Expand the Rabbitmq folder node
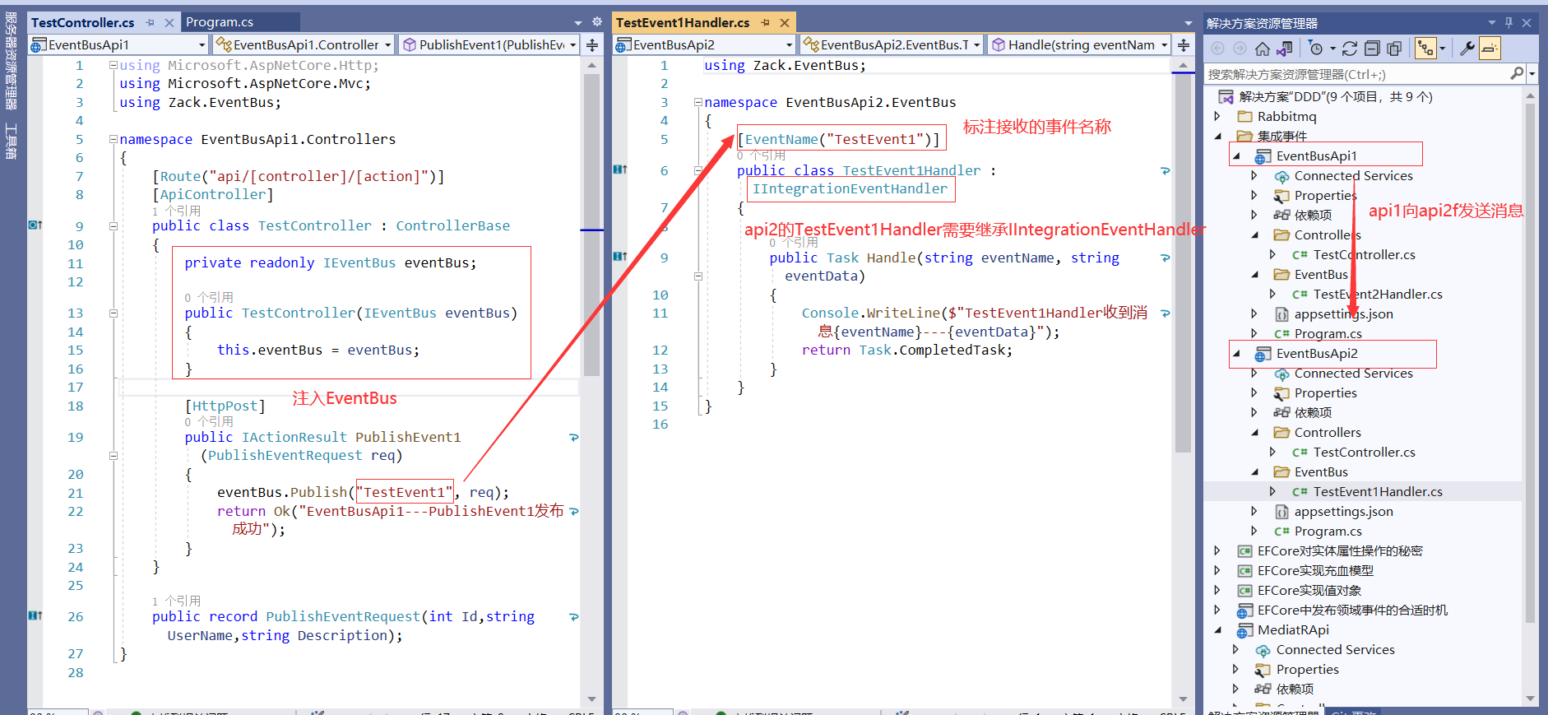This screenshot has height=715, width=1548. 1218,117
